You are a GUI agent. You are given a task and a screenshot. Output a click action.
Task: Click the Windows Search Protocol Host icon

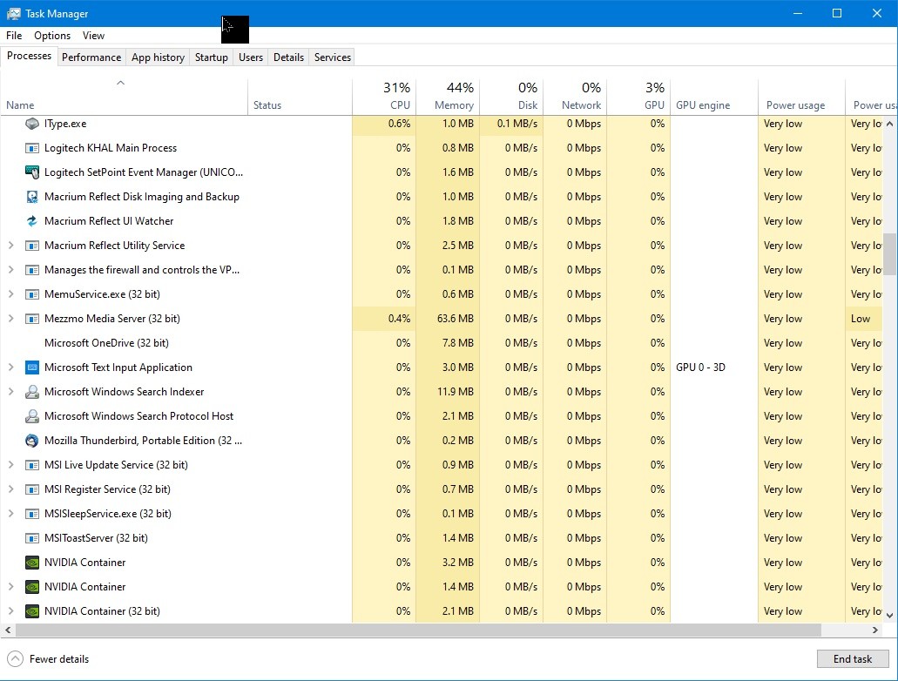[x=32, y=416]
